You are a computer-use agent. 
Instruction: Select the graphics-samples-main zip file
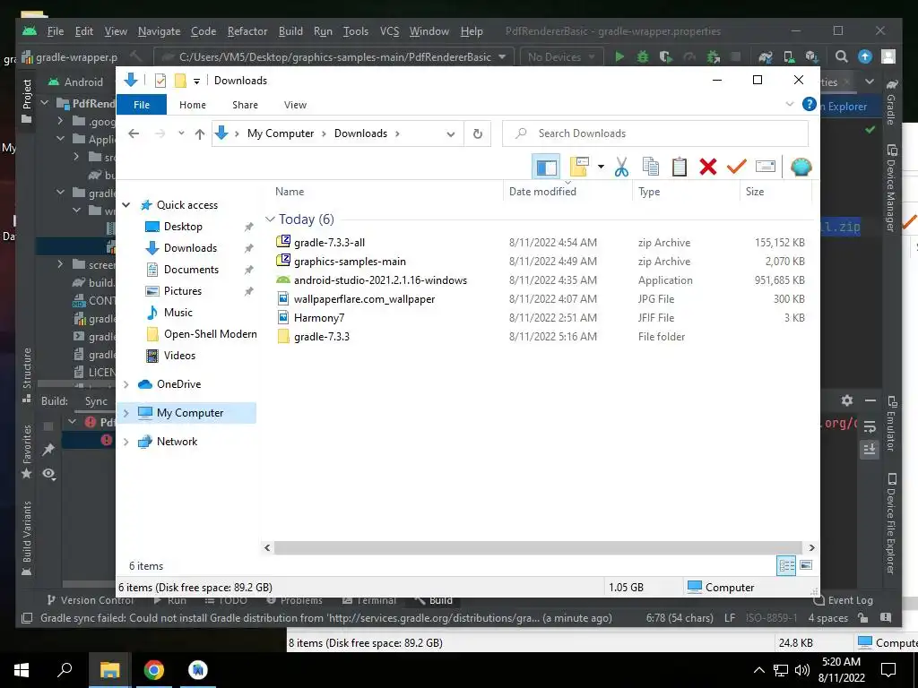coord(350,262)
